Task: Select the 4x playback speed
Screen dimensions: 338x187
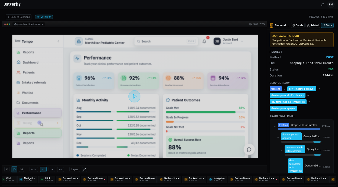Action: pos(61,169)
